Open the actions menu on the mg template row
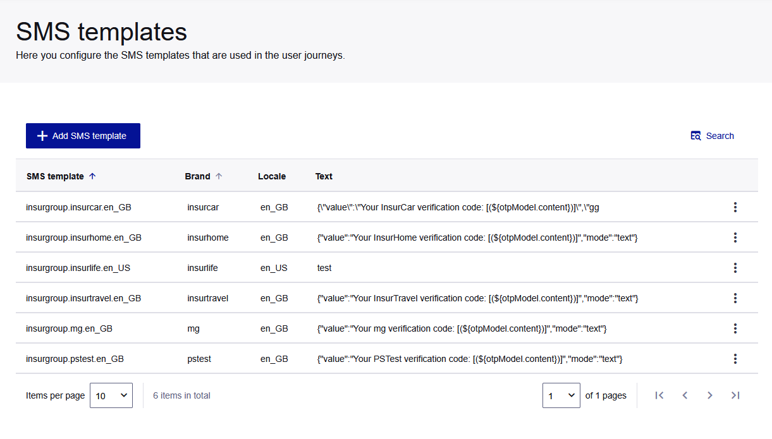772x439 pixels. [x=735, y=328]
